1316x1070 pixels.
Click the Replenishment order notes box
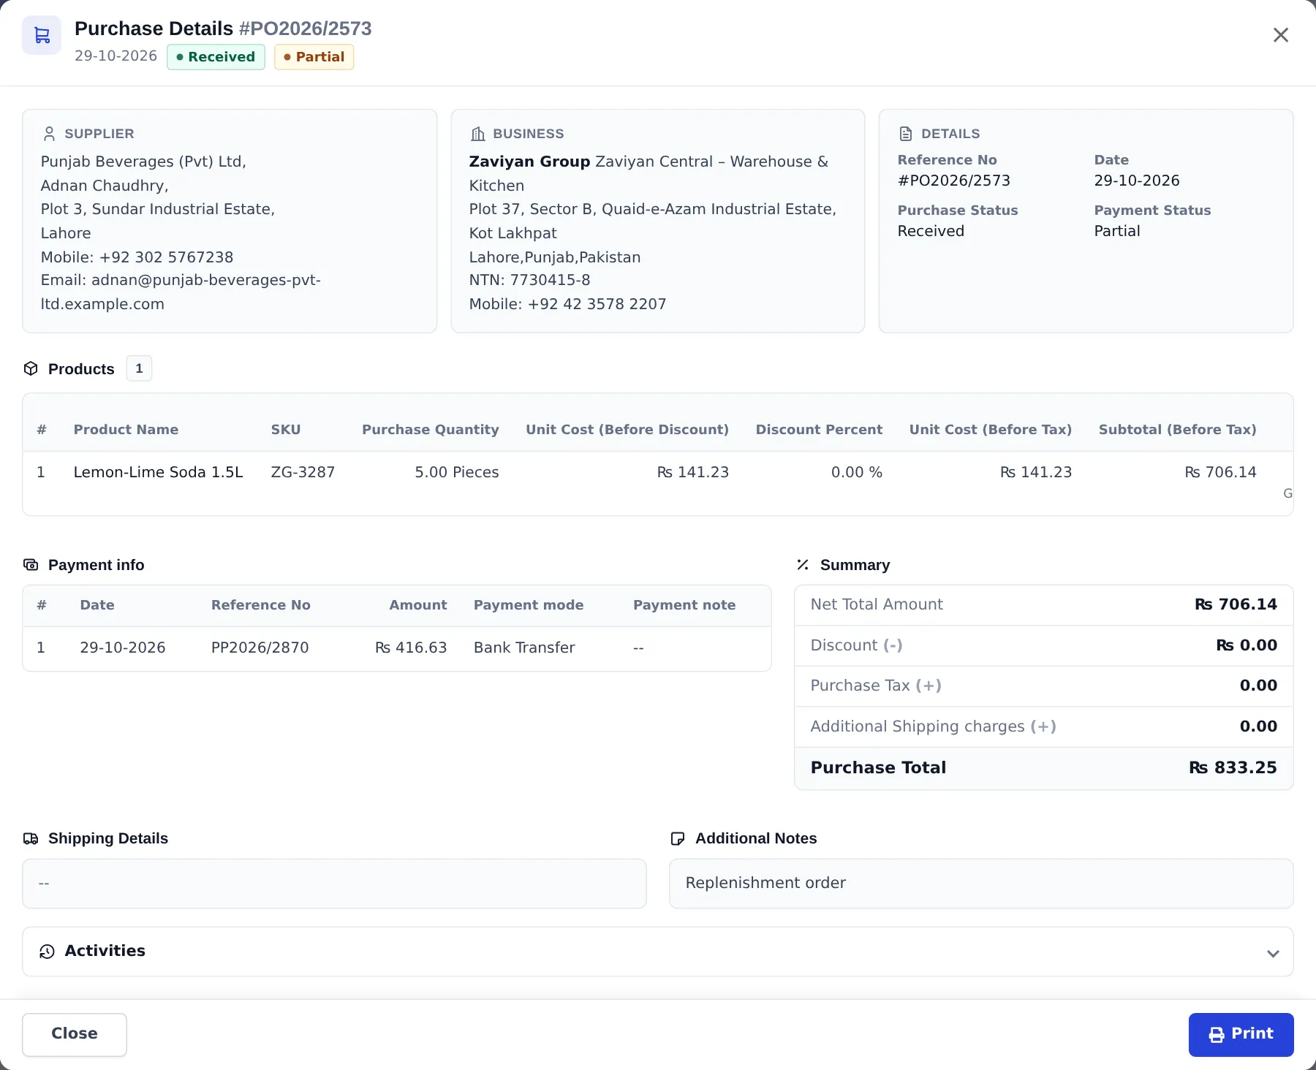(981, 884)
